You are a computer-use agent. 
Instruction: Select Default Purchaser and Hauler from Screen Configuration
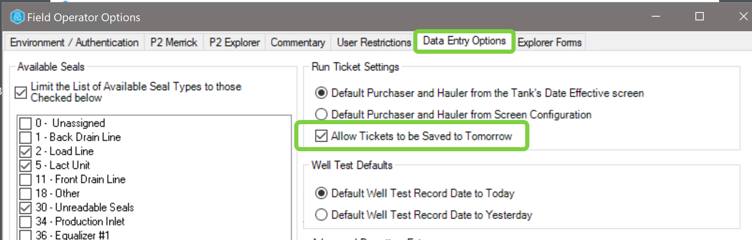click(x=321, y=114)
